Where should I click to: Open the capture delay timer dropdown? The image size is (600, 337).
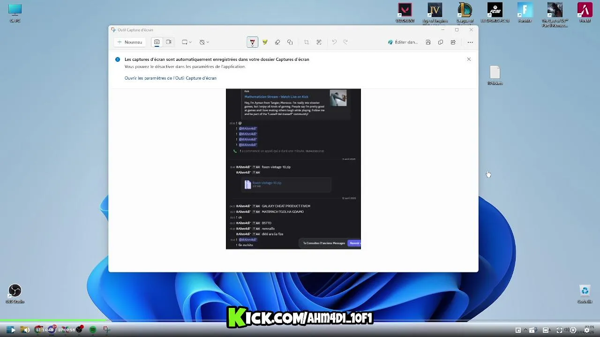coord(204,42)
